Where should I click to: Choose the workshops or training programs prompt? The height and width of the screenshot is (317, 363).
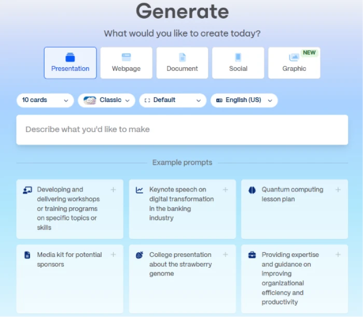coord(69,209)
